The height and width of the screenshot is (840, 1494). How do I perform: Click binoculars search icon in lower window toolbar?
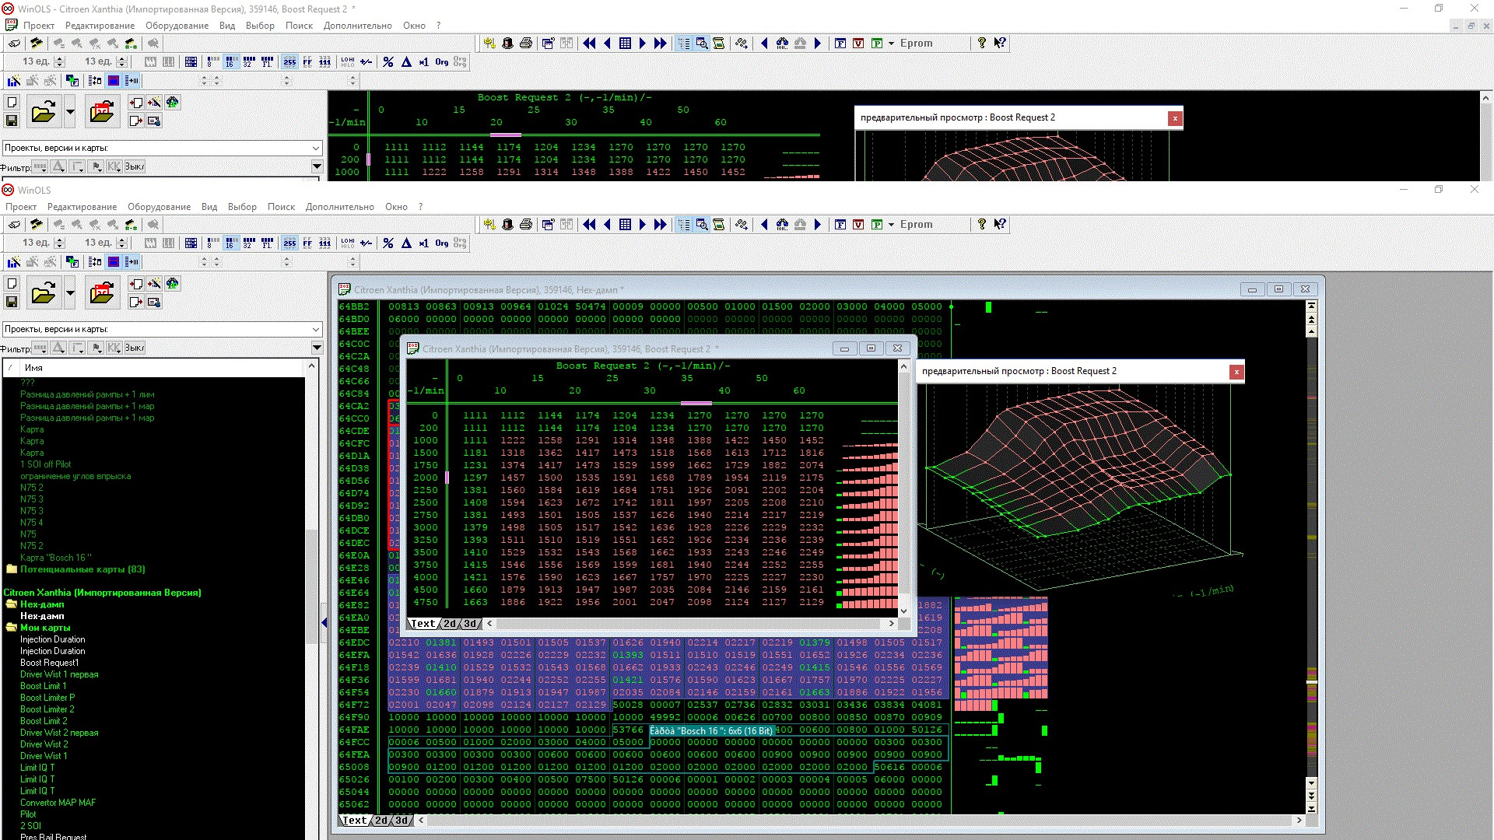tap(781, 225)
